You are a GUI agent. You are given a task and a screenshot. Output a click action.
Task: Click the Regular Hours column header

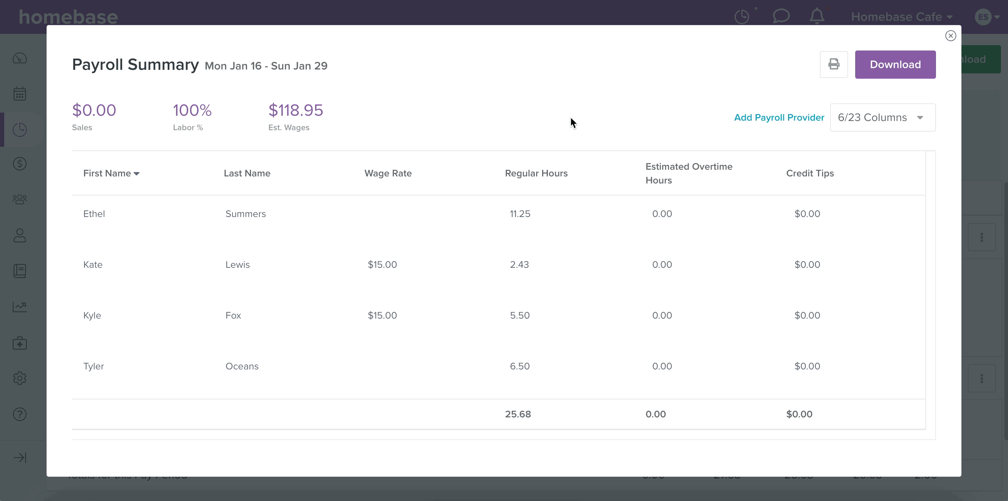click(x=536, y=173)
